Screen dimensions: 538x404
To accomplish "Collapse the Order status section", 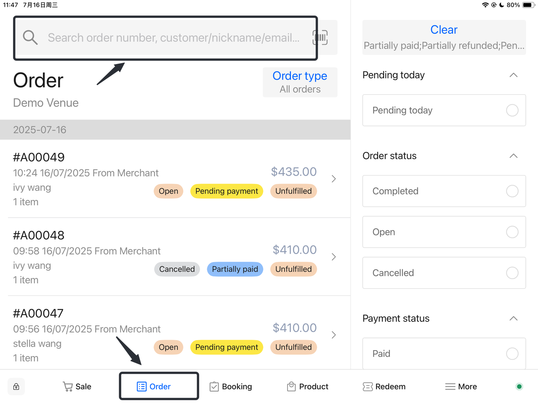I will (513, 156).
